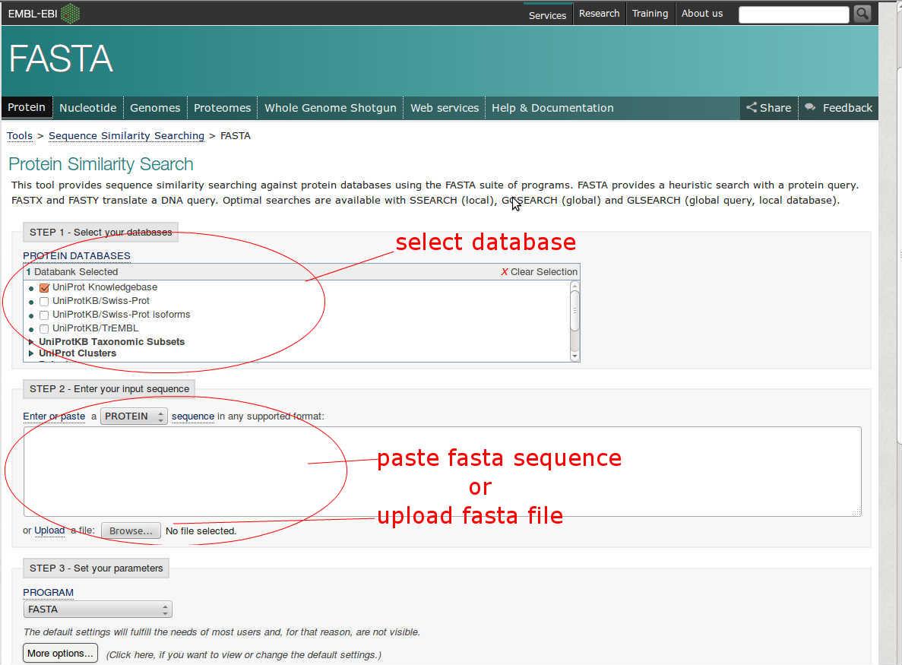Click the Browse... file button

(131, 530)
